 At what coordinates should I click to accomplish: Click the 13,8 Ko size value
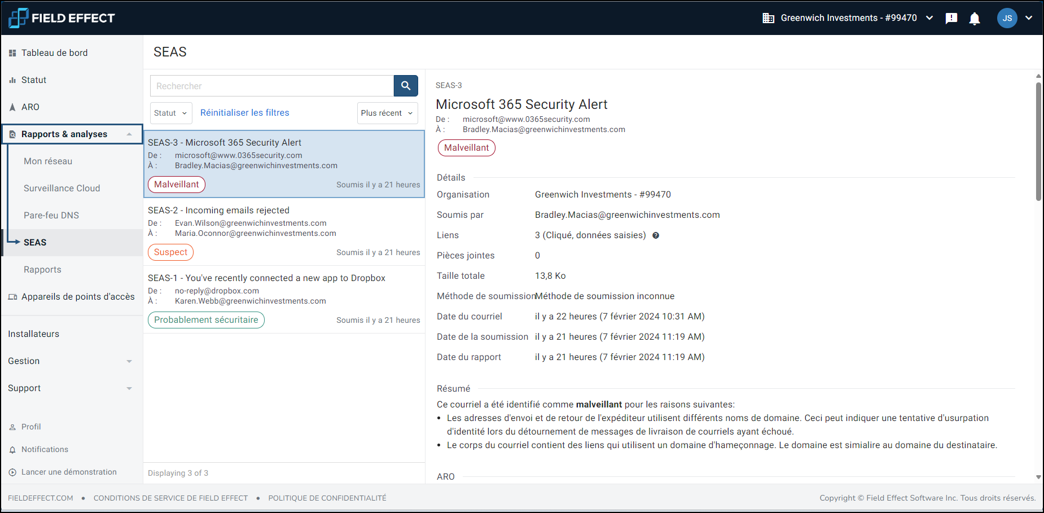pyautogui.click(x=550, y=276)
